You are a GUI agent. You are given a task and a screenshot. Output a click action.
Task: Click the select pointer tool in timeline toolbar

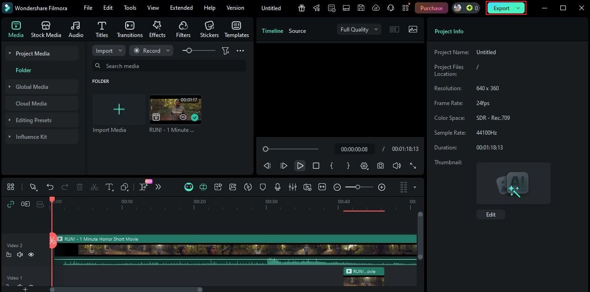click(33, 187)
